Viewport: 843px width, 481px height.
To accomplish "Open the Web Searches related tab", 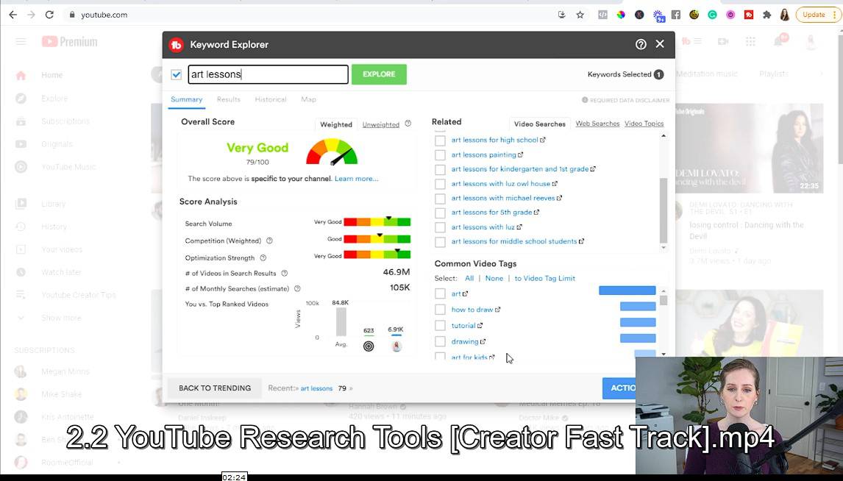I will (x=597, y=124).
